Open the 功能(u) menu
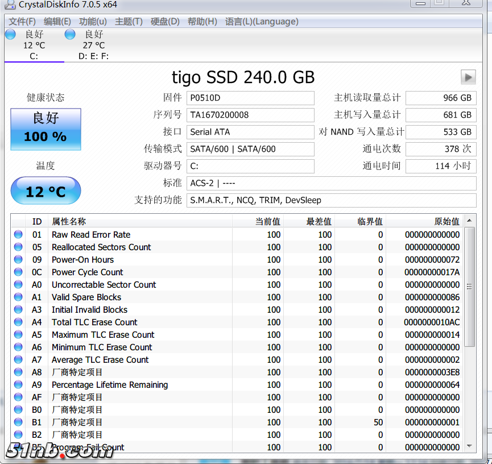The height and width of the screenshot is (464, 492). pyautogui.click(x=93, y=22)
